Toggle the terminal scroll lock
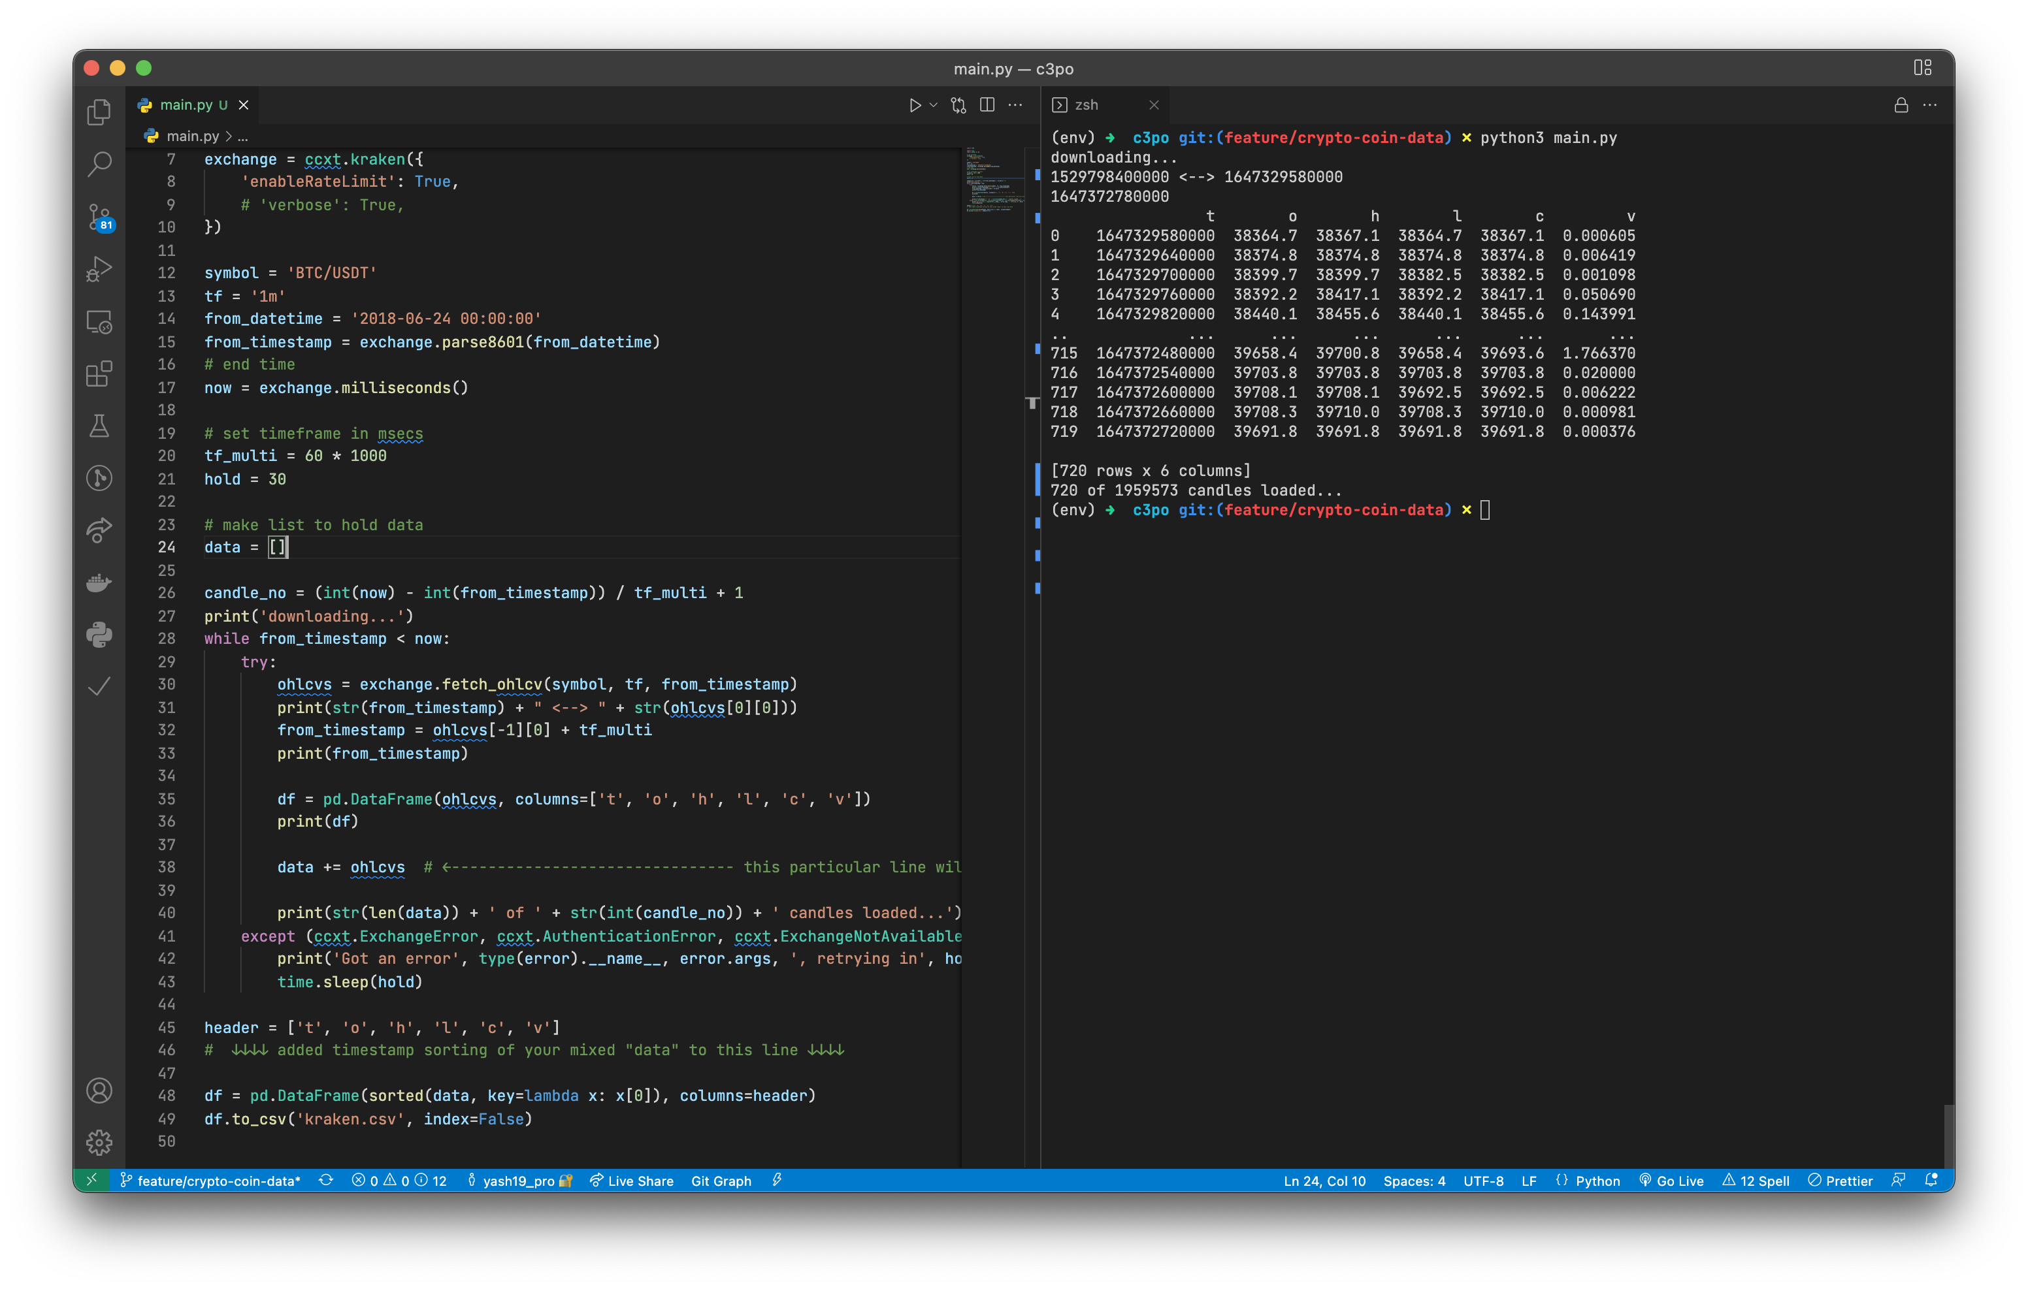2028x1289 pixels. point(1900,104)
